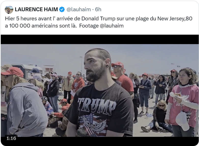Click the eagle and flag graphic on the t-shirt
Image resolution: width=199 pixels, height=146 pixels.
tap(92, 125)
